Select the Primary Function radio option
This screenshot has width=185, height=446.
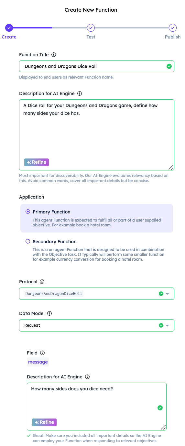[28, 212]
